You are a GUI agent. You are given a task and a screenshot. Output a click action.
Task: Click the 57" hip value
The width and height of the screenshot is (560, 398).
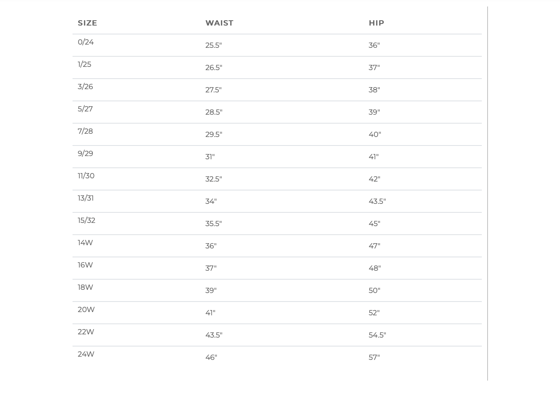(x=374, y=357)
